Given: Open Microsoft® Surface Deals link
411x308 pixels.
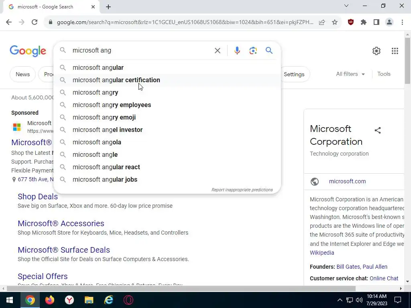Looking at the screenshot, I should [x=64, y=250].
